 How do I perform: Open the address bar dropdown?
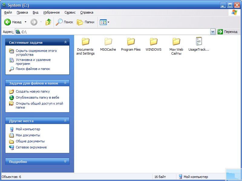[212, 31]
